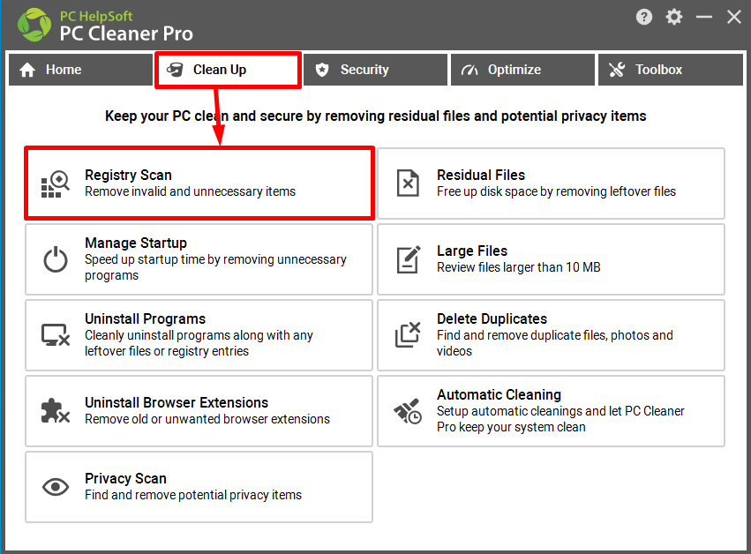This screenshot has height=554, width=751.
Task: Open the Delete Duplicates tool
Action: [x=551, y=334]
